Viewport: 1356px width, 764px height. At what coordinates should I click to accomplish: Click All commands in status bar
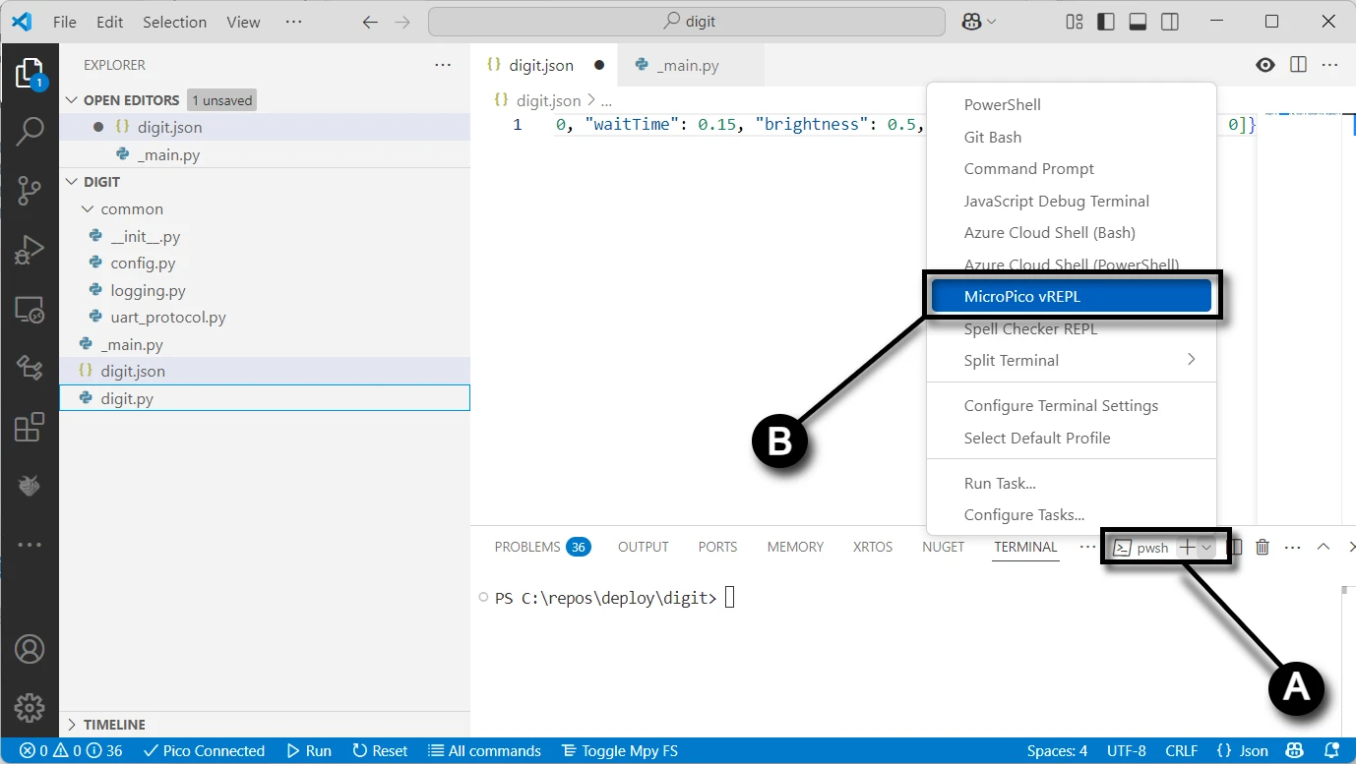[485, 751]
